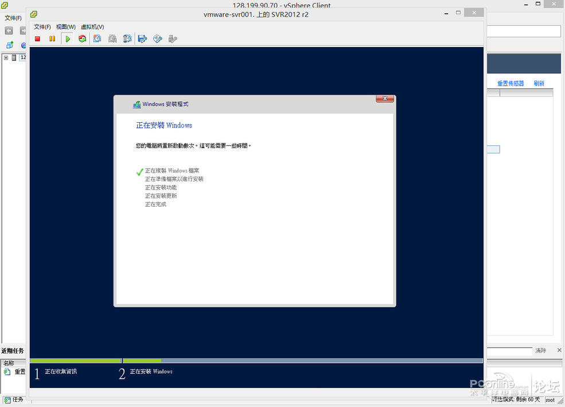Click the greyed Revert to snapshot icon
This screenshot has width=565, height=407.
click(x=112, y=38)
